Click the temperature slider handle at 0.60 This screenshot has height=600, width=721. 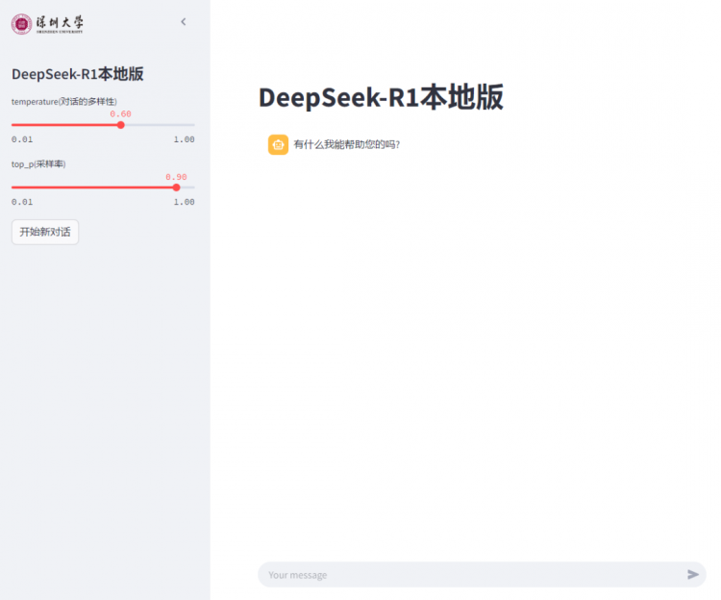pos(120,125)
